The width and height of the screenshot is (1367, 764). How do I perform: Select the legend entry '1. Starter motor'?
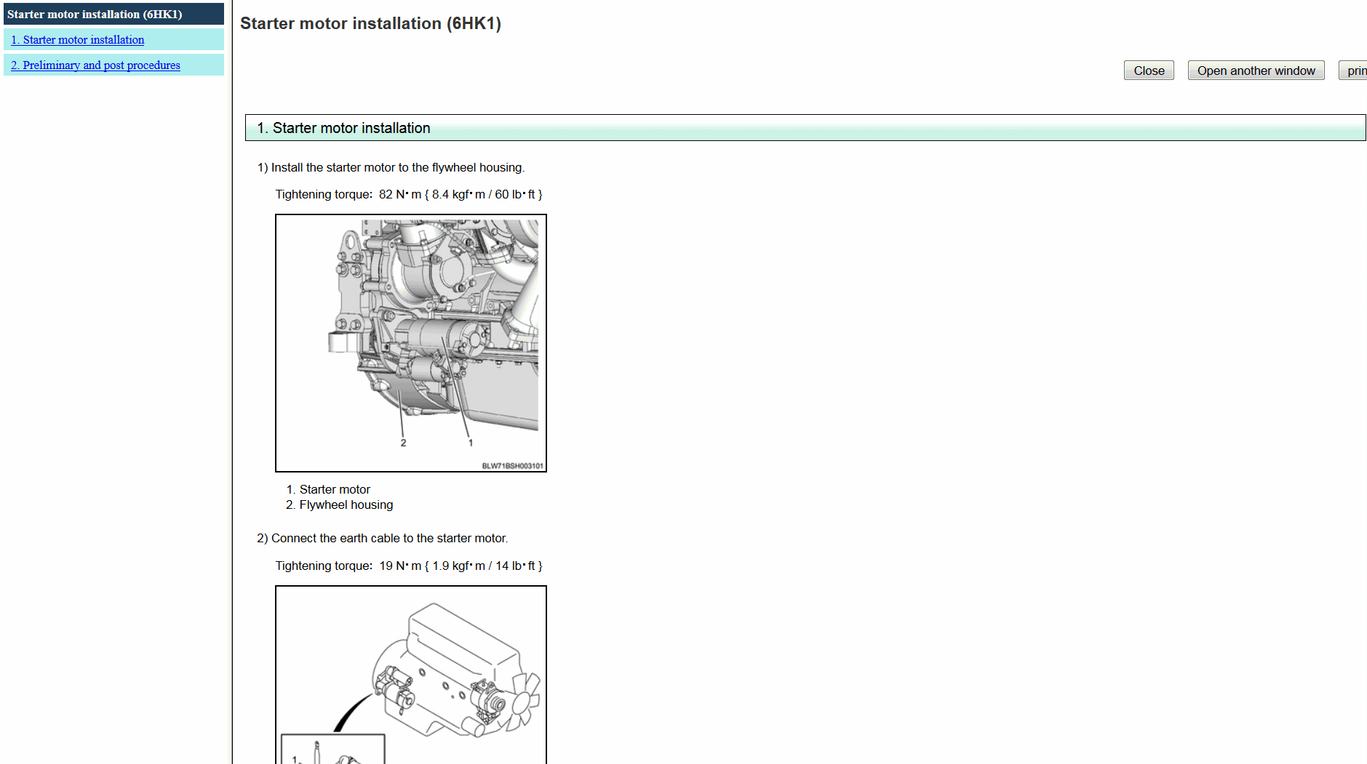click(328, 489)
